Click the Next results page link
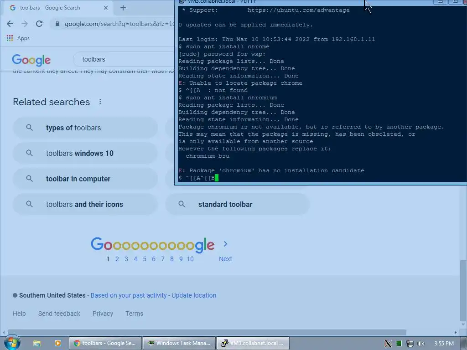Viewport: 467px width, 350px height. (225, 259)
